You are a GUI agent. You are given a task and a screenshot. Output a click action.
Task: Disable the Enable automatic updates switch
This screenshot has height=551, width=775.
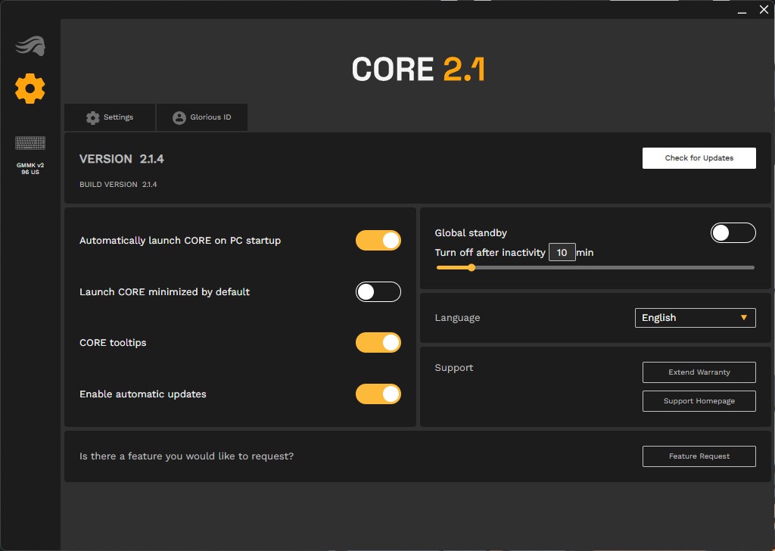coord(378,394)
